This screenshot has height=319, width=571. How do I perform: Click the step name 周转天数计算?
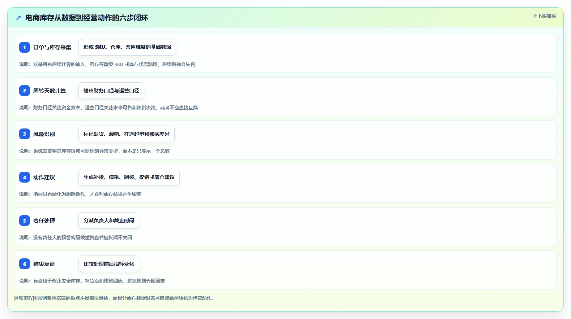click(50, 91)
